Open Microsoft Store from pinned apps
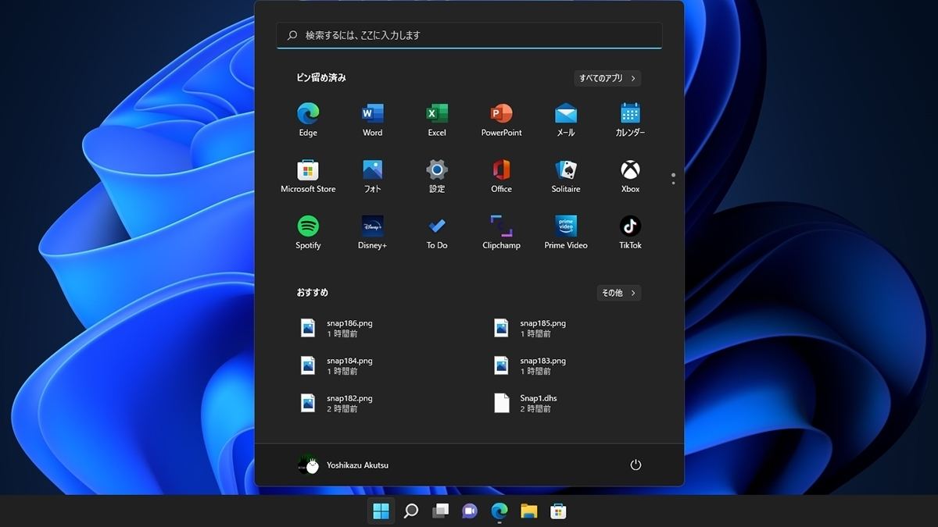Viewport: 938px width, 527px height. pyautogui.click(x=308, y=176)
